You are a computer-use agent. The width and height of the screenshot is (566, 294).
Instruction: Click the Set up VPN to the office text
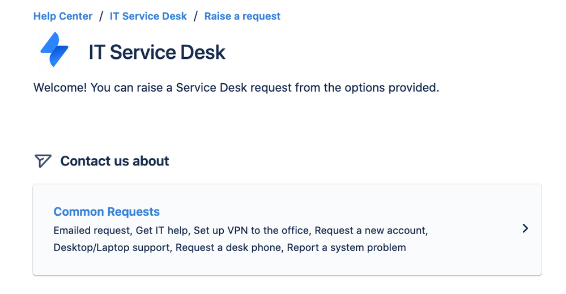click(x=251, y=231)
